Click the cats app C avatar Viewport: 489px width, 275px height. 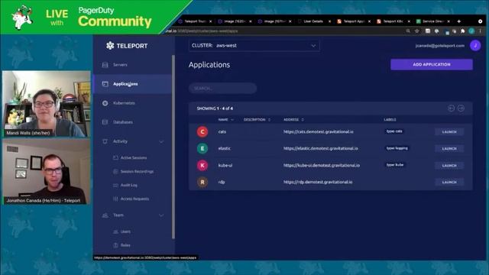point(202,132)
